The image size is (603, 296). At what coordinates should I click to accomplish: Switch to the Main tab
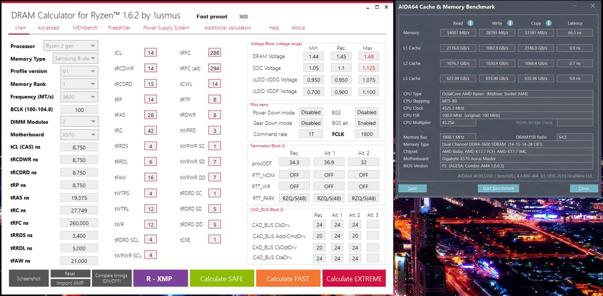pyautogui.click(x=21, y=28)
